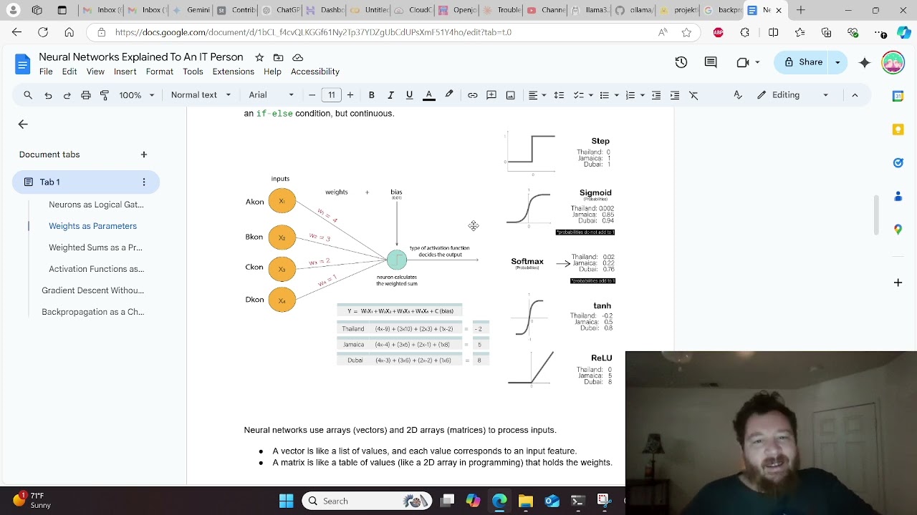Print the document
This screenshot has width=917, height=515.
click(x=86, y=95)
